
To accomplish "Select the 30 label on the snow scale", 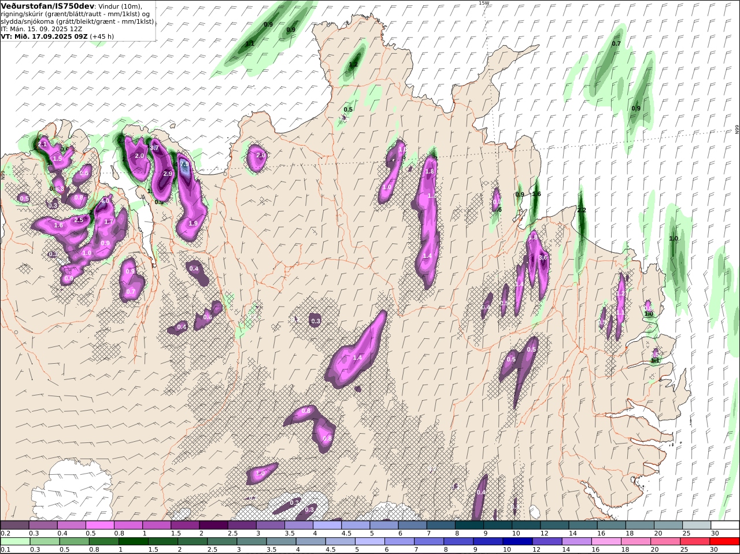I will point(715,533).
